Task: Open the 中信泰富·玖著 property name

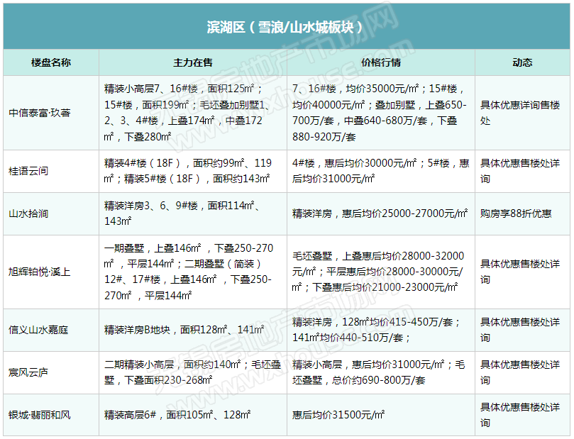Action: pos(40,113)
